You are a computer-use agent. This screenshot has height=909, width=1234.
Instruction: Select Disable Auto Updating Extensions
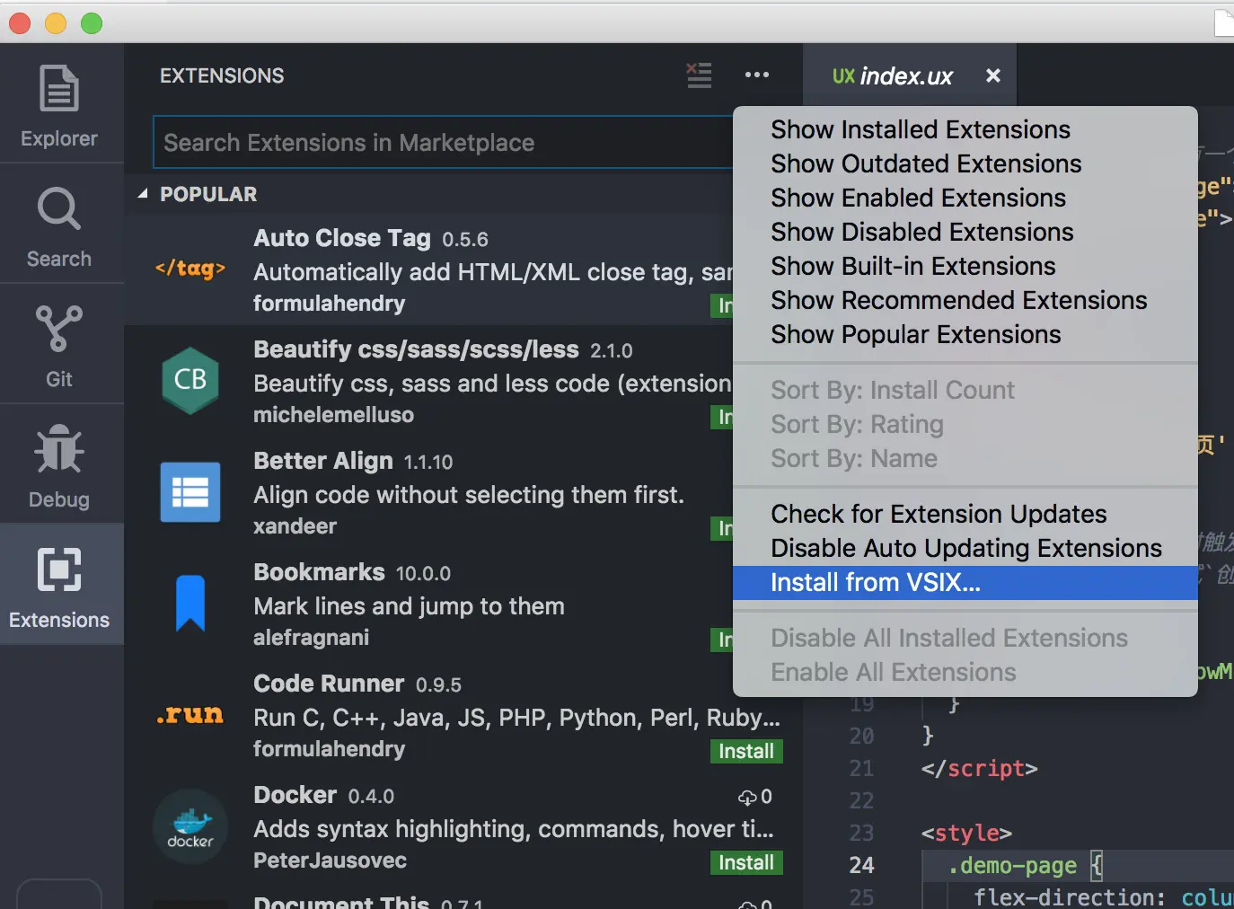[966, 549]
